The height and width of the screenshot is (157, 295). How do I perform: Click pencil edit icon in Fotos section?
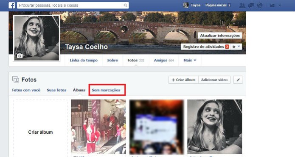coord(238,80)
